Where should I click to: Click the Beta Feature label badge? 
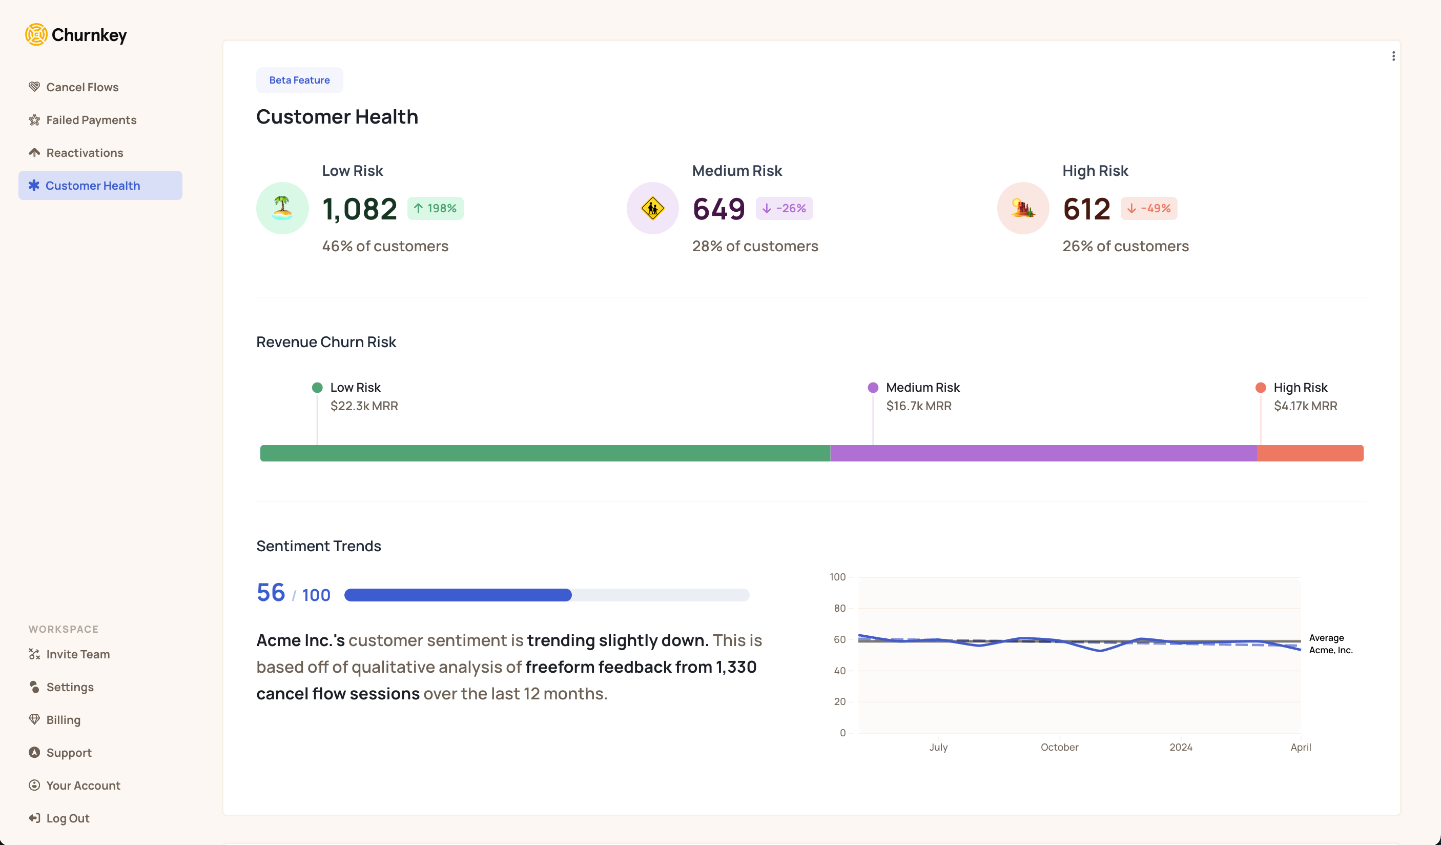click(298, 79)
